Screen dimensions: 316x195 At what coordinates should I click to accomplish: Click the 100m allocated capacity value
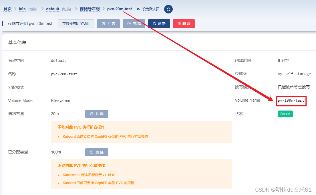point(56,152)
